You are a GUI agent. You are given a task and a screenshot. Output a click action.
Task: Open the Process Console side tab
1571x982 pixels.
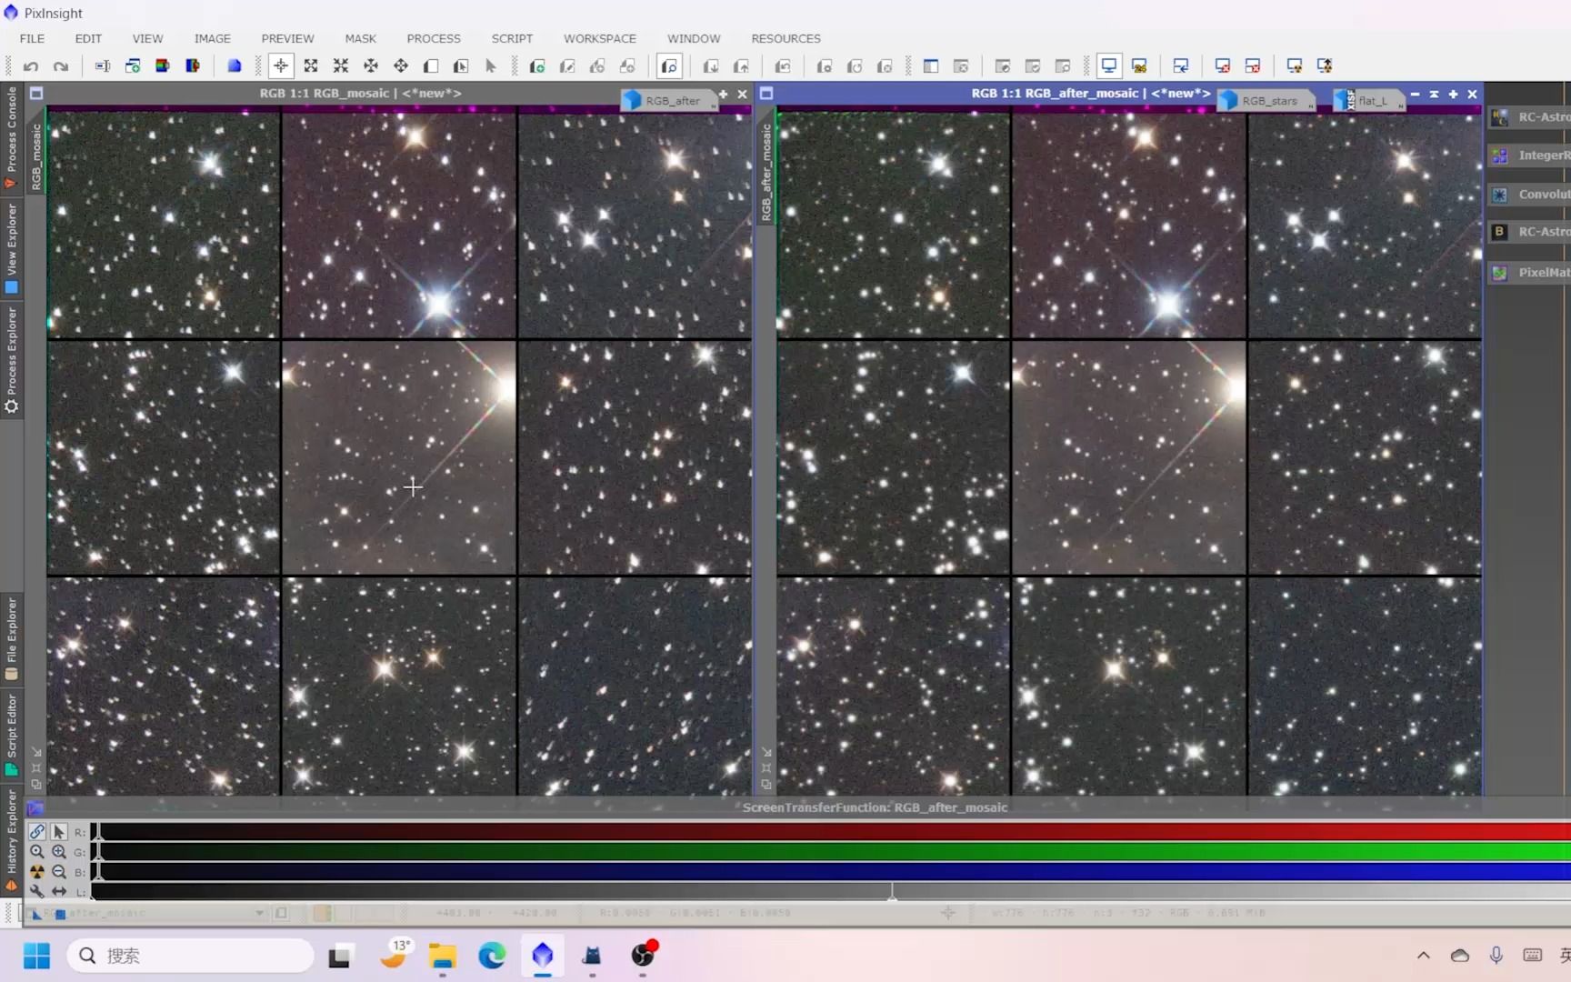[12, 137]
